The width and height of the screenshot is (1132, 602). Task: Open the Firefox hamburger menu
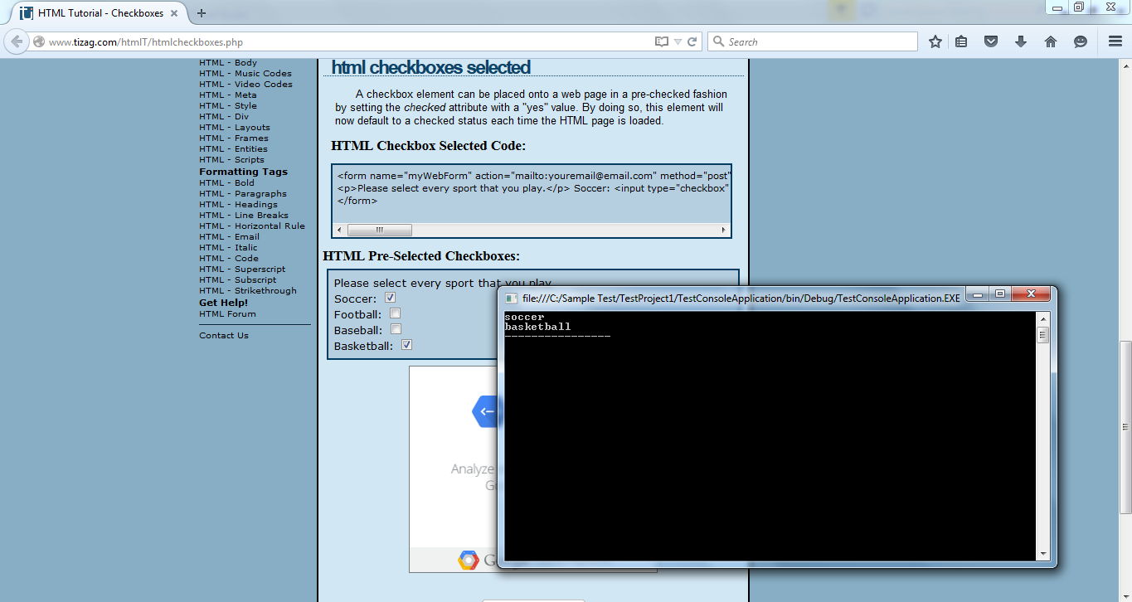pos(1115,41)
